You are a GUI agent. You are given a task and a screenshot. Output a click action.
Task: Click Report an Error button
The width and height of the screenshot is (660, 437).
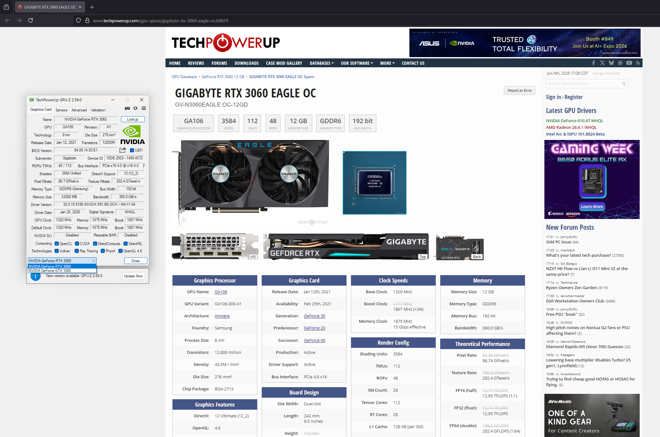[520, 90]
